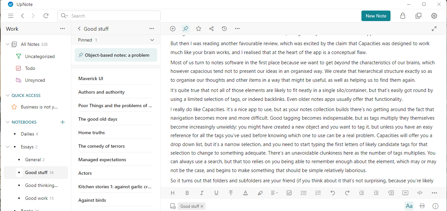The height and width of the screenshot is (211, 447).
Task: Insert a checklist into the note
Action: tap(289, 193)
